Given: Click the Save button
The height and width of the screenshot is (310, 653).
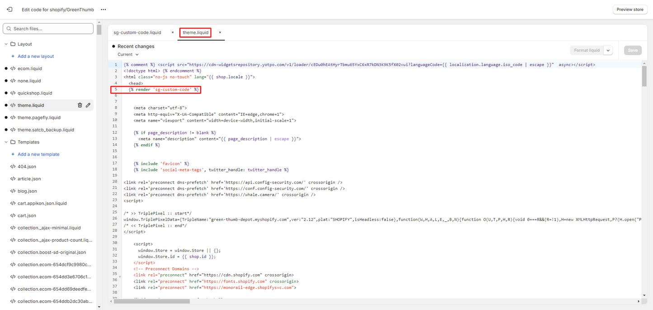Looking at the screenshot, I should [x=633, y=51].
